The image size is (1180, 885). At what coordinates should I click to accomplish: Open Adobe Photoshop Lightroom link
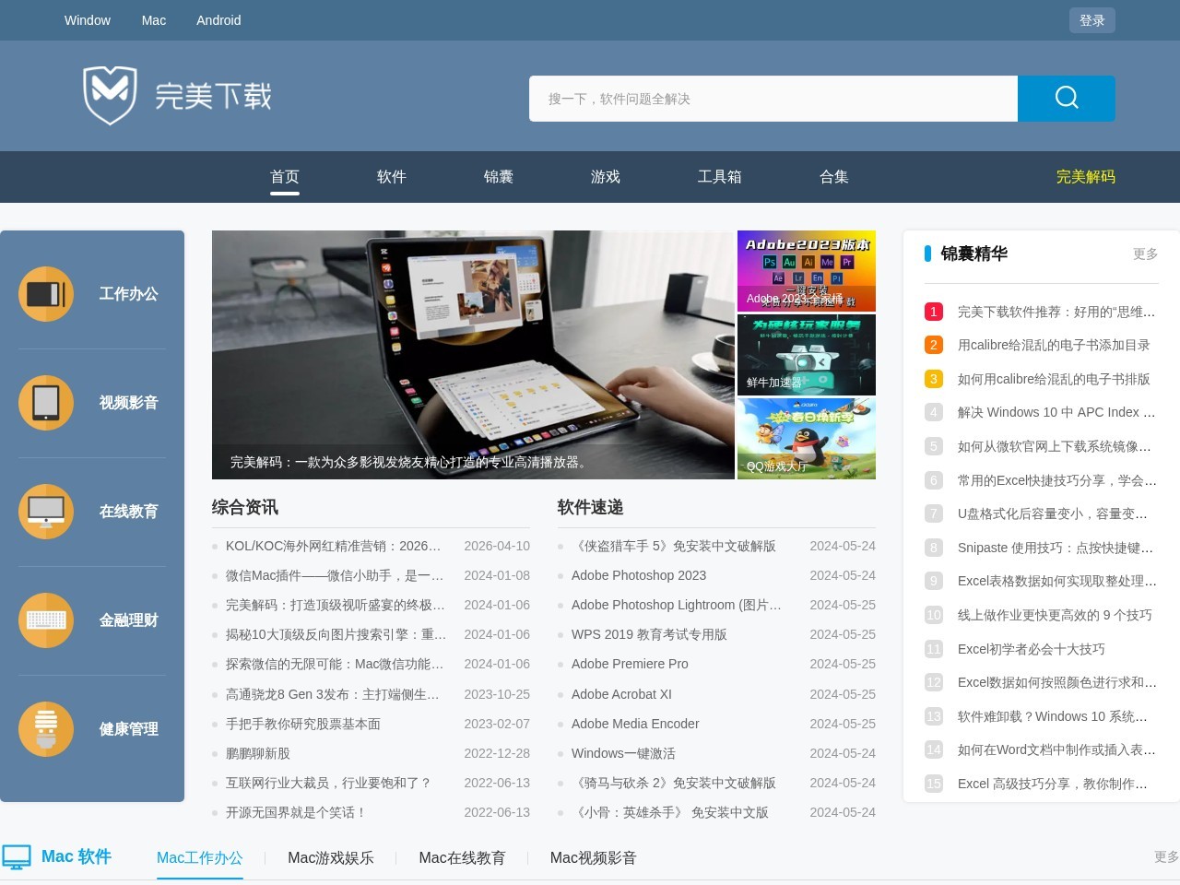(677, 605)
